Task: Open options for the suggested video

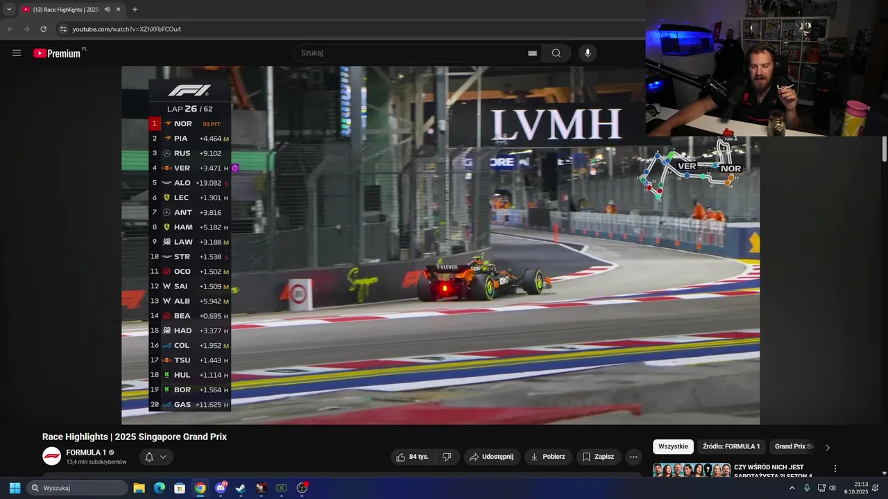Action: [x=835, y=469]
